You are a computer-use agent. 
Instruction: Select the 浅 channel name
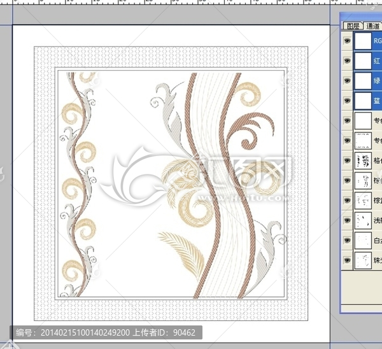(x=378, y=220)
